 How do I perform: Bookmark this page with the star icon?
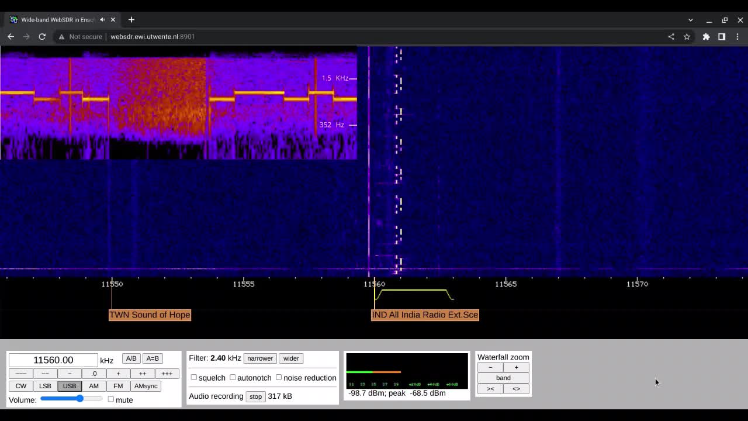click(687, 36)
